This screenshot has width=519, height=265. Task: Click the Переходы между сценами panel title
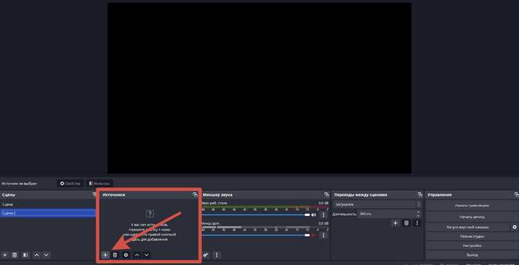pos(361,195)
